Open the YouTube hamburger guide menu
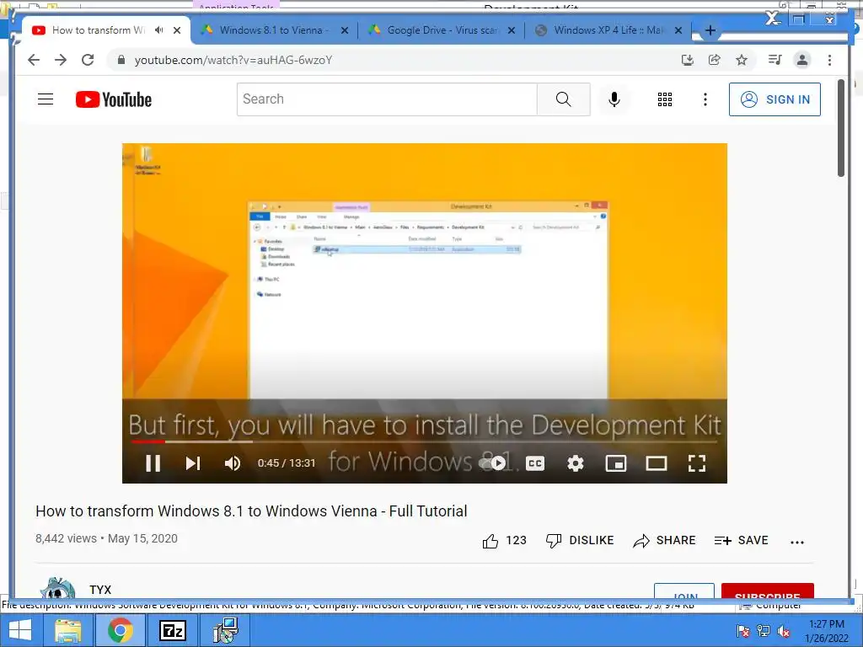This screenshot has width=863, height=647. click(x=46, y=99)
